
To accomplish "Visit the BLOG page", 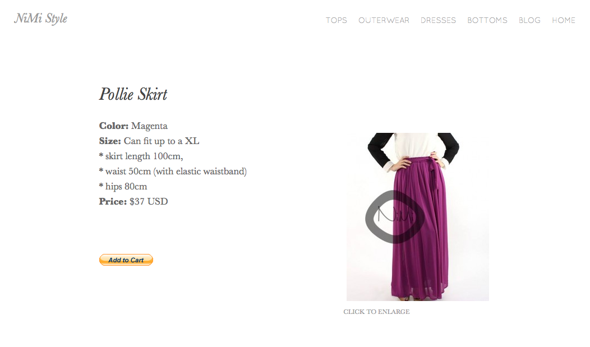I will [x=529, y=20].
